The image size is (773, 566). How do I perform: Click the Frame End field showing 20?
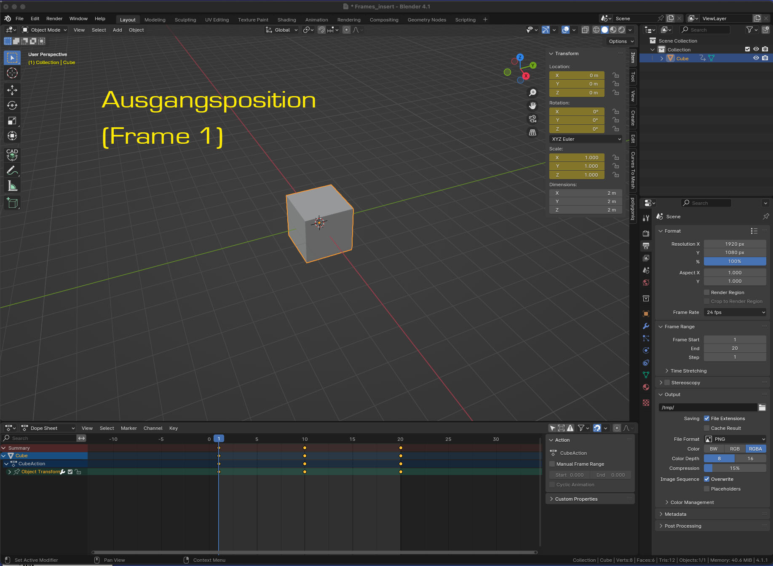[x=735, y=348]
